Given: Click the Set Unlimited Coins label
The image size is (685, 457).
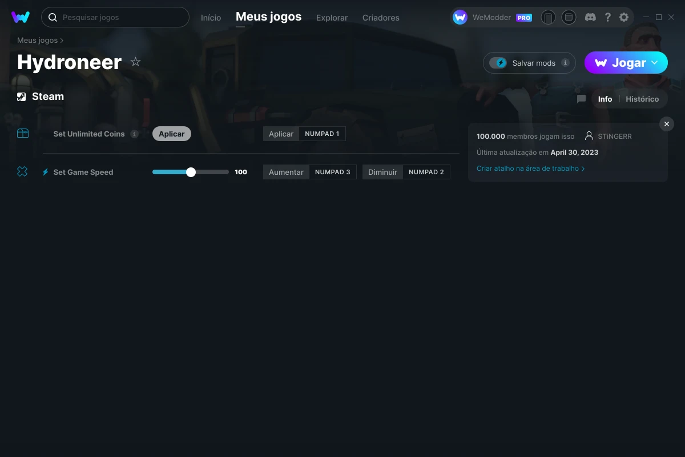Looking at the screenshot, I should 89,134.
